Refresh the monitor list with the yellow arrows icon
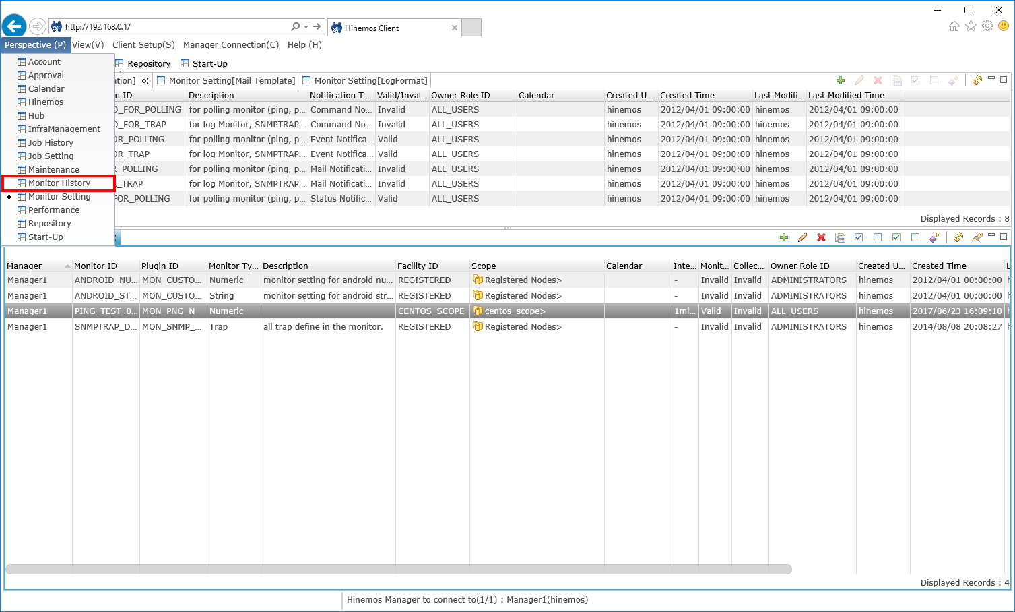The height and width of the screenshot is (612, 1015). 958,237
